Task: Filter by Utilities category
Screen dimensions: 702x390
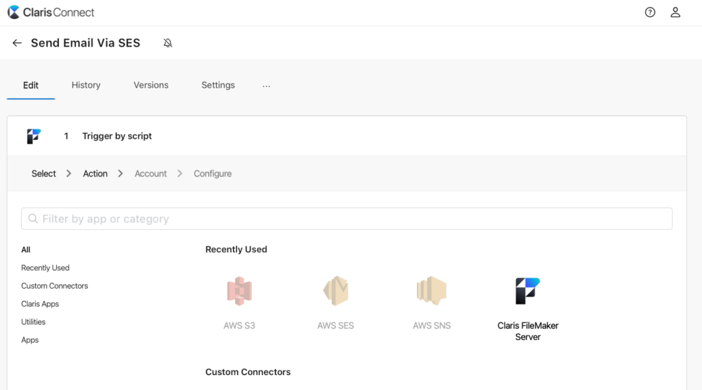Action: click(33, 322)
